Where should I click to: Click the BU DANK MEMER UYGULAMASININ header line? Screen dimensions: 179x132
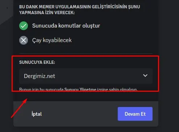(79, 7)
